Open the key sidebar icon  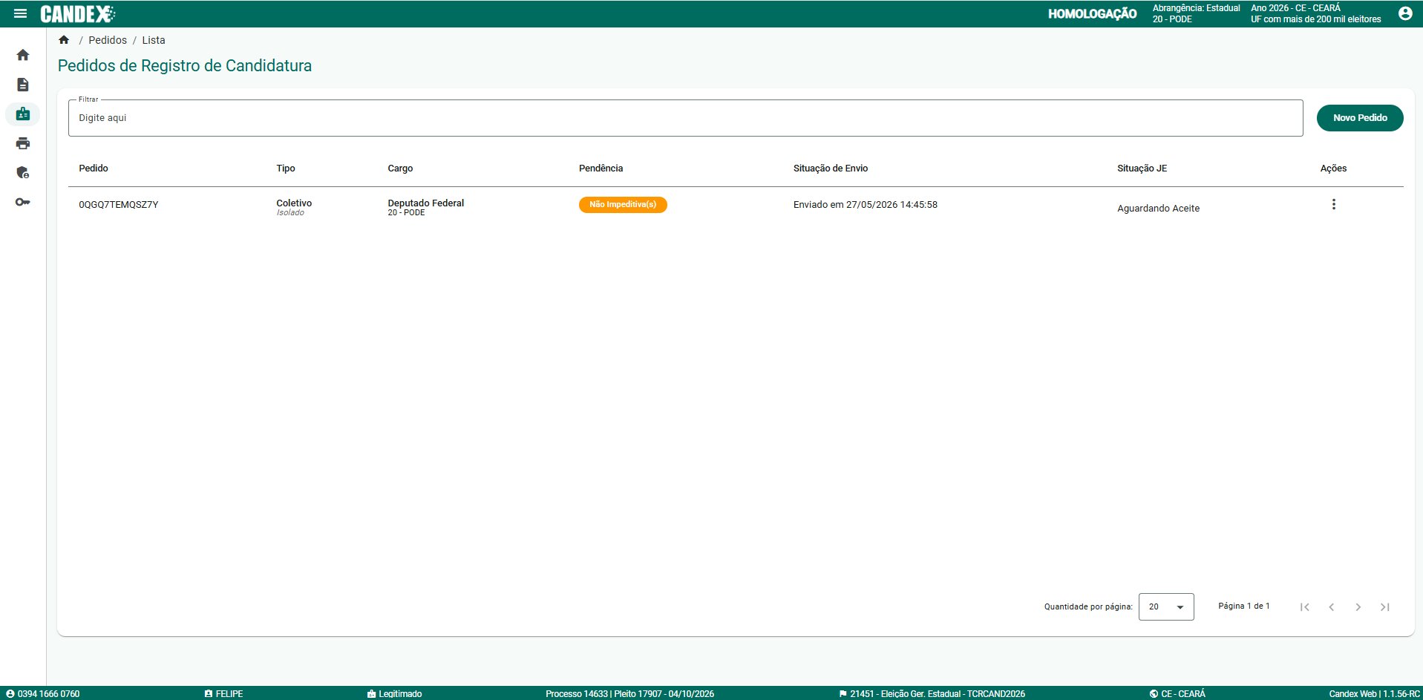[23, 202]
